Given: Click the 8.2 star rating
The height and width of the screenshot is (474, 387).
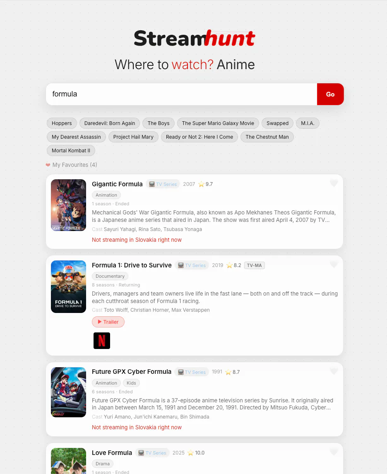Looking at the screenshot, I should [234, 265].
